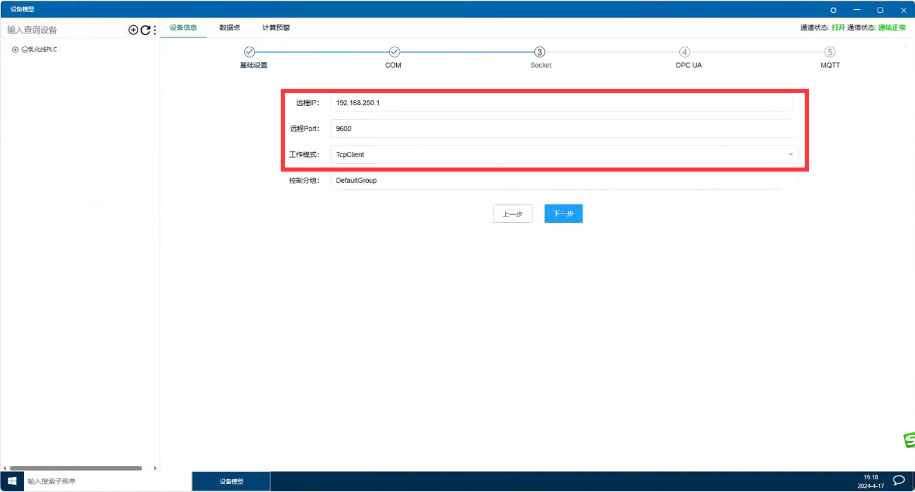The width and height of the screenshot is (915, 492).
Task: Click the left panel horizontal scrollbar
Action: click(x=76, y=468)
